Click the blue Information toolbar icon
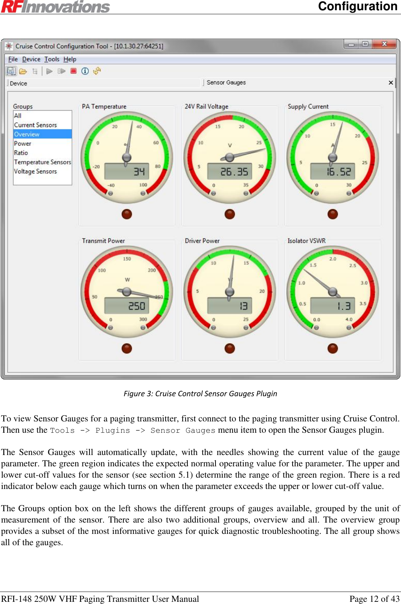 tap(85, 71)
